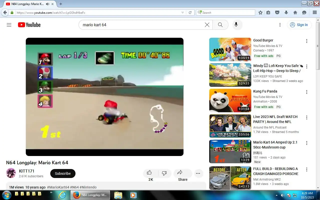Open Good Burger title link
This screenshot has height=200, width=320.
click(x=263, y=40)
